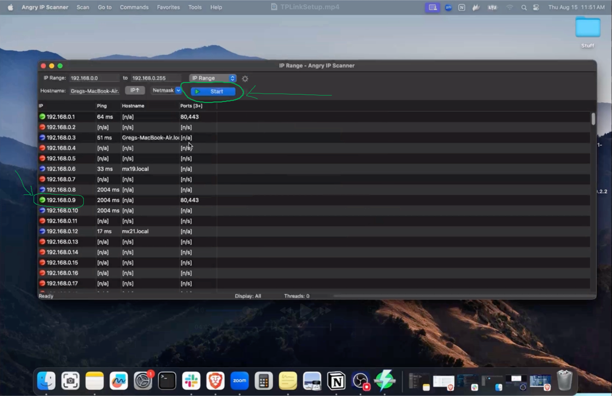
Task: Open Control Center in the menu bar
Action: [x=536, y=7]
